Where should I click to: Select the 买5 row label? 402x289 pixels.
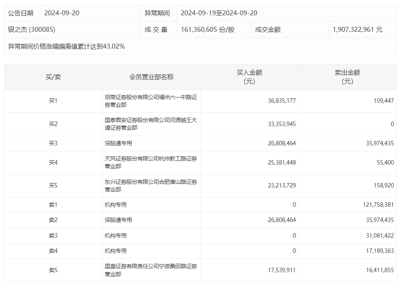coord(53,185)
